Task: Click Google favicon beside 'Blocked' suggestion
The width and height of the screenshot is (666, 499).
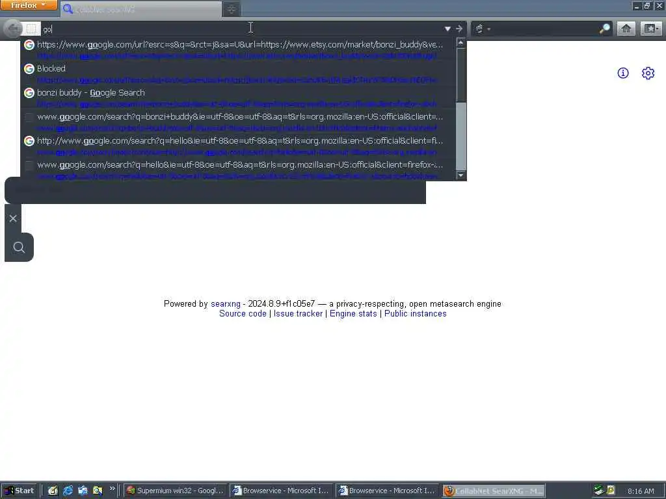Action: 29,69
